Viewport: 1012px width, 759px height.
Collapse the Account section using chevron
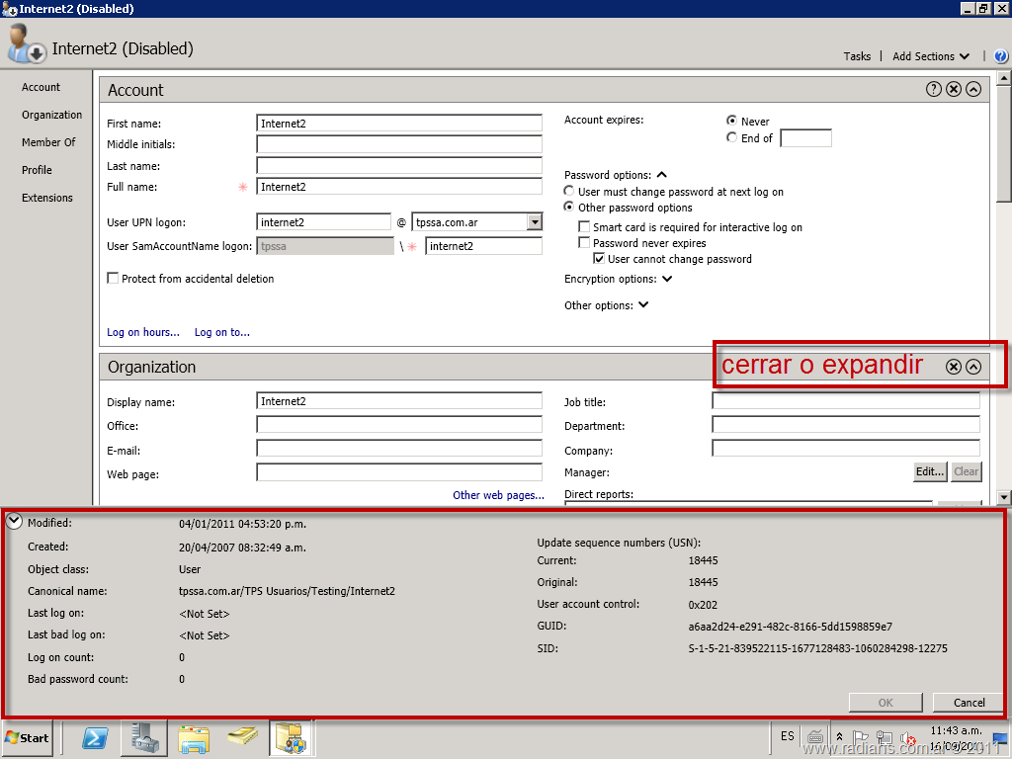[x=973, y=90]
